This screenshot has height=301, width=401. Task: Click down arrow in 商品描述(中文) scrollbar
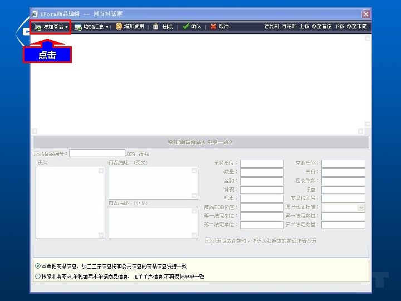[x=194, y=235]
